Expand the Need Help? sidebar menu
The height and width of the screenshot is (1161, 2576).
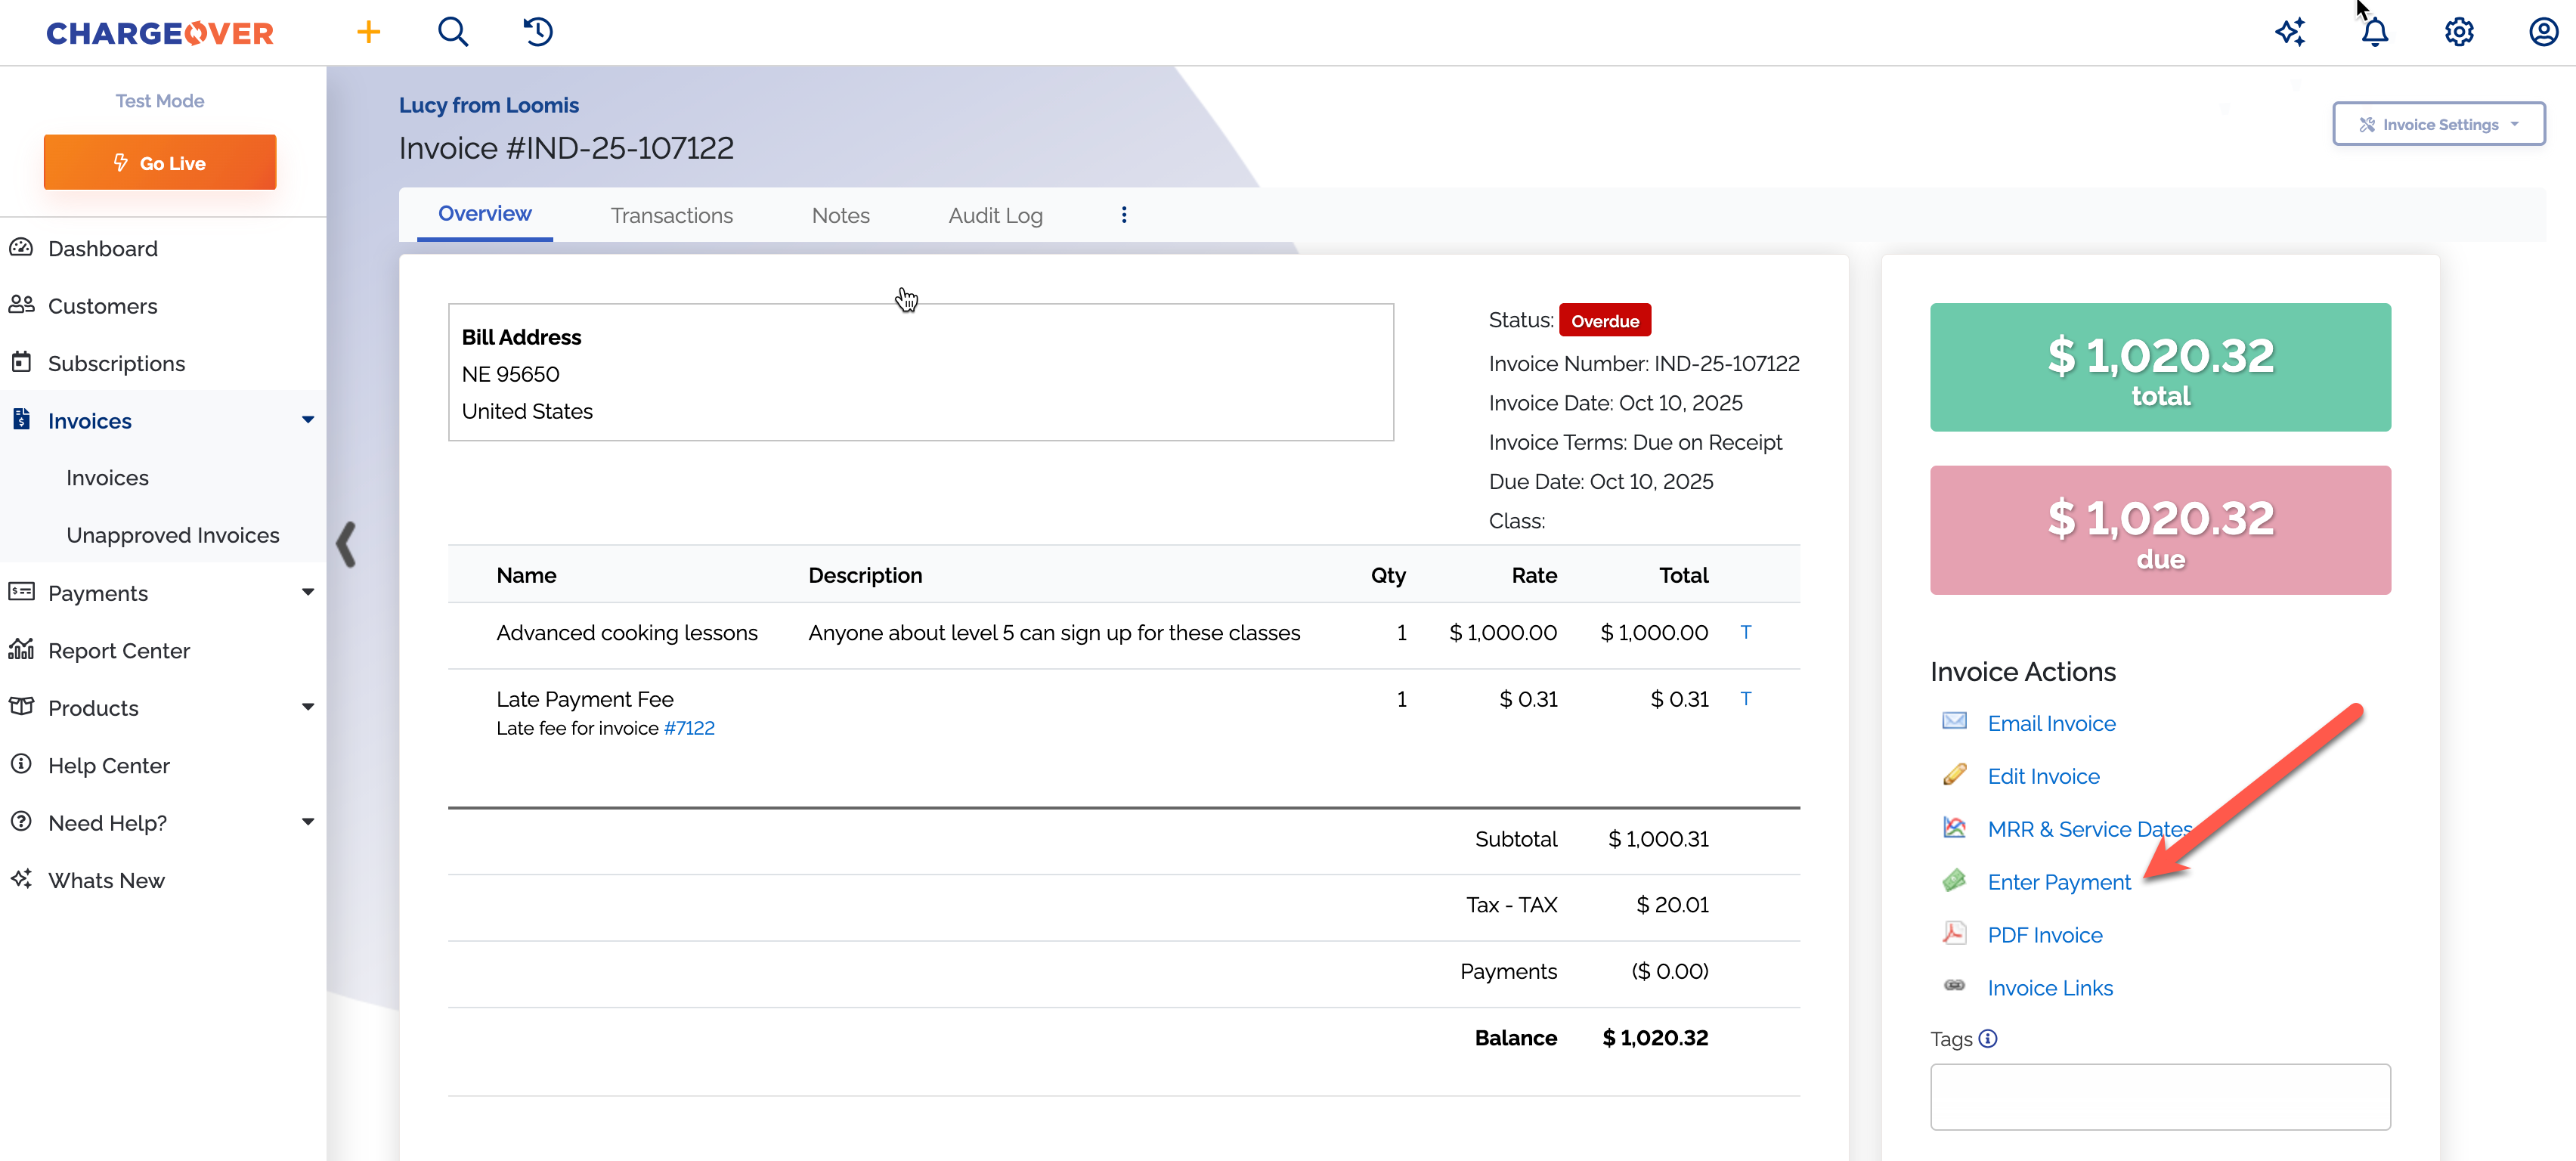click(307, 822)
